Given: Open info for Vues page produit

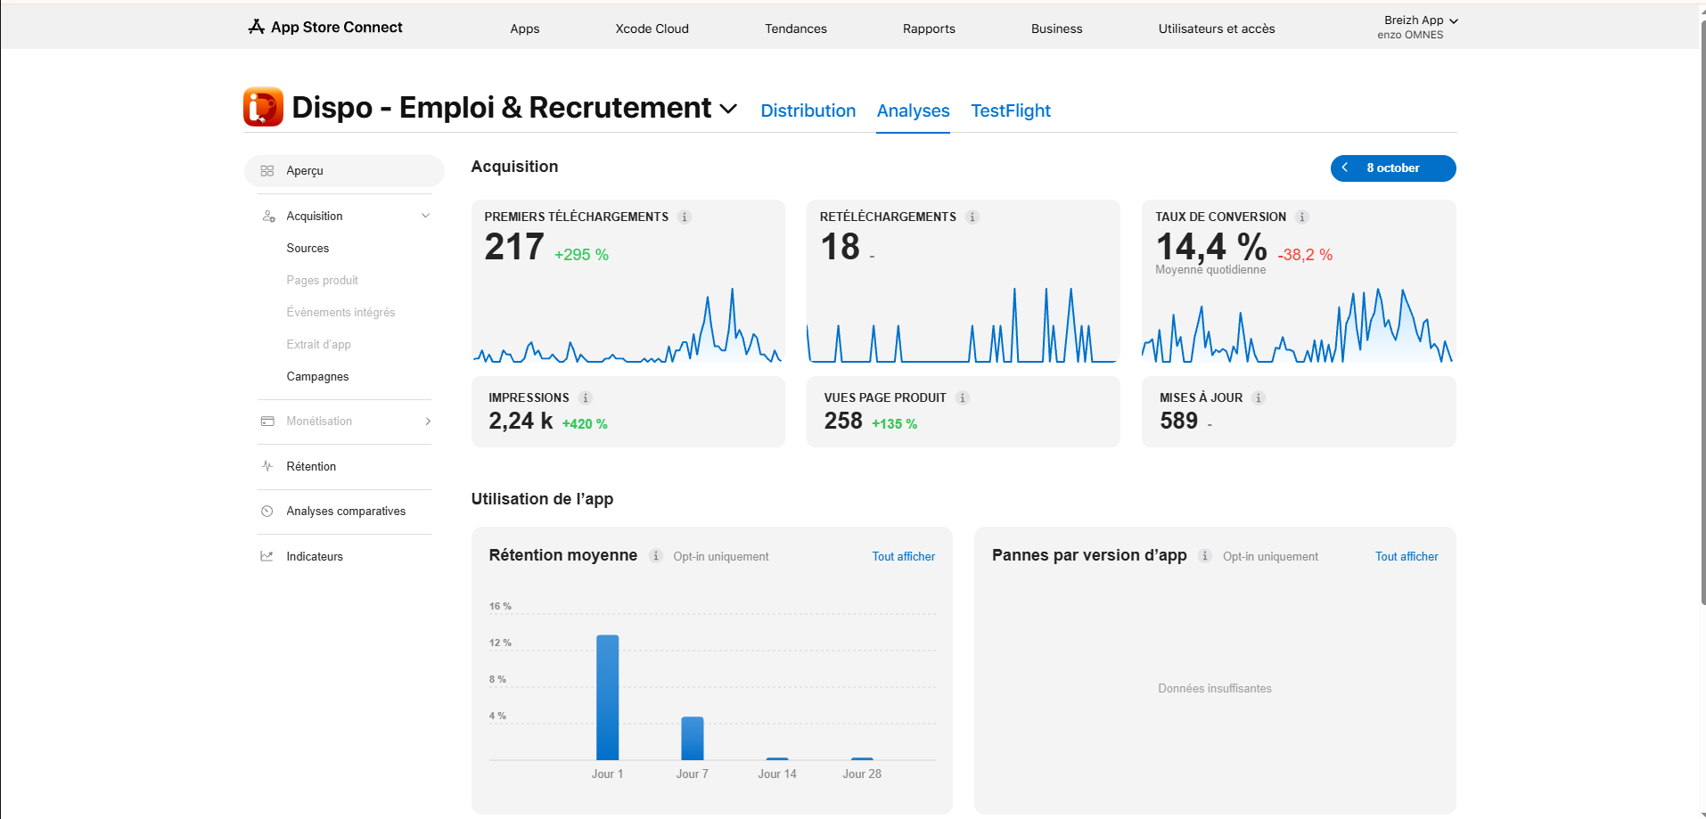Looking at the screenshot, I should pyautogui.click(x=963, y=397).
